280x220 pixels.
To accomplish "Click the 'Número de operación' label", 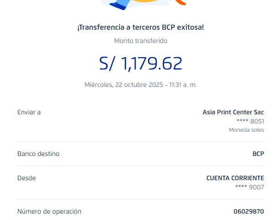I will click(x=49, y=211).
